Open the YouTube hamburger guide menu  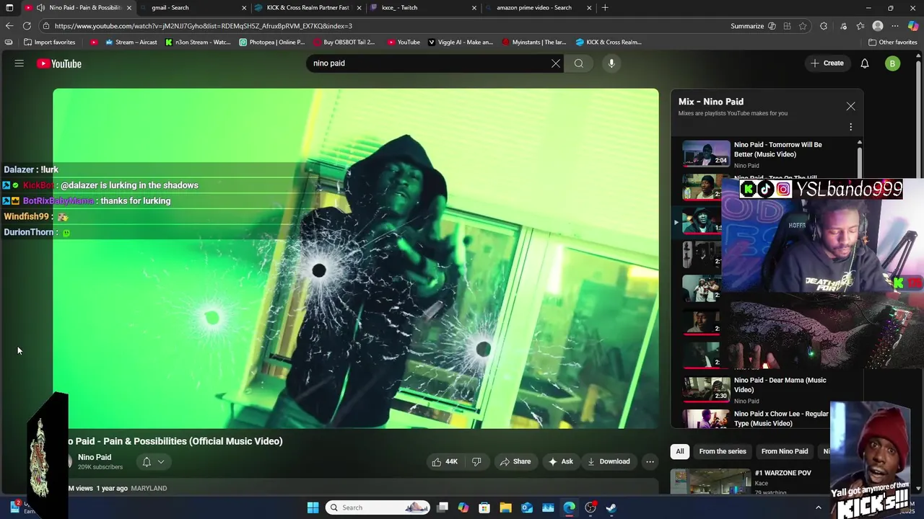click(19, 63)
